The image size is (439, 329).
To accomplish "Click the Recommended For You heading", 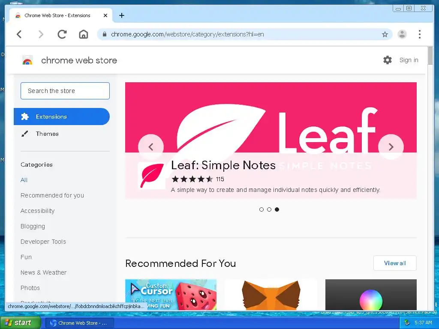I will [x=180, y=263].
